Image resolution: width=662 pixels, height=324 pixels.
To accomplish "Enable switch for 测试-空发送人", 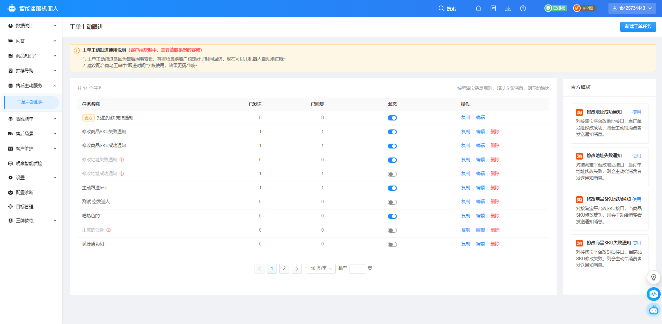I will (x=392, y=202).
